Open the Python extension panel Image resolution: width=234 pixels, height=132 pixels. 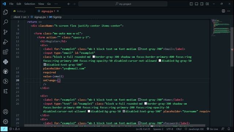coord(5,62)
